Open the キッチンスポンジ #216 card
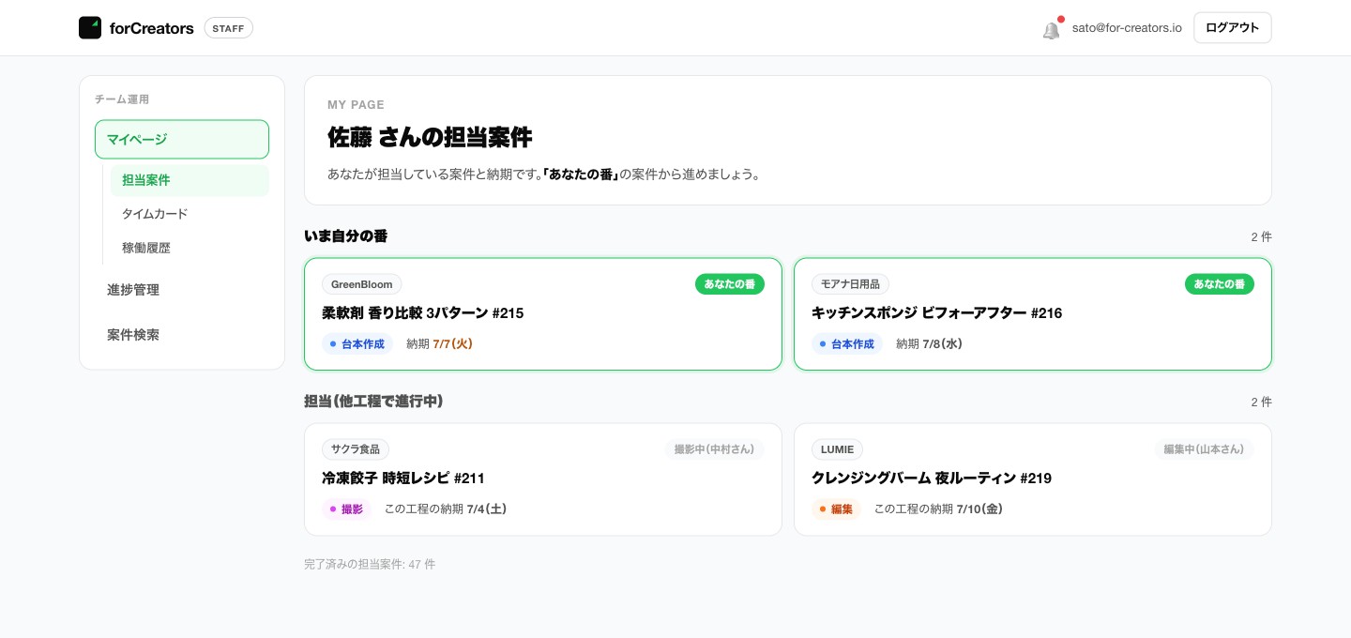1351x638 pixels. pyautogui.click(x=1033, y=314)
